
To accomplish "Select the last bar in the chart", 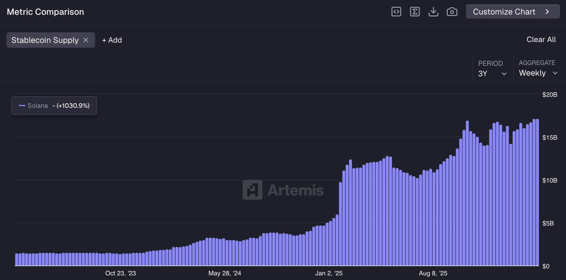I will (x=538, y=192).
